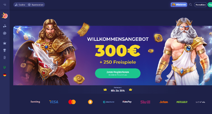Open the trophy tournaments icon in the sidebar

pyautogui.click(x=5, y=50)
